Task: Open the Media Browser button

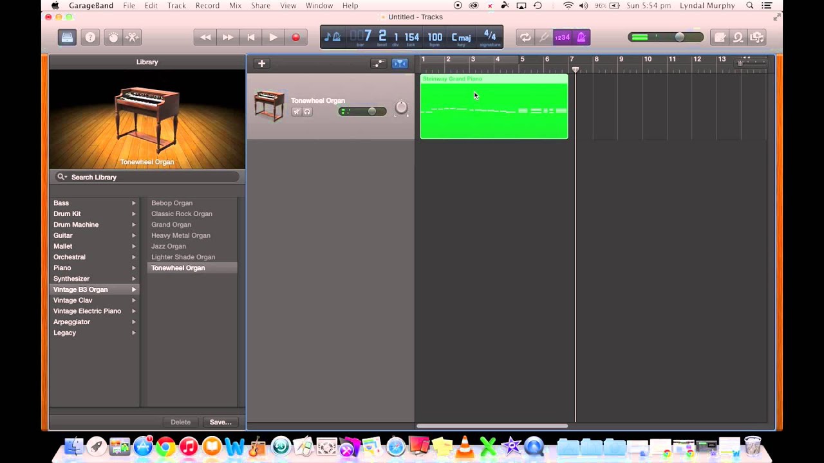Action: pos(757,37)
